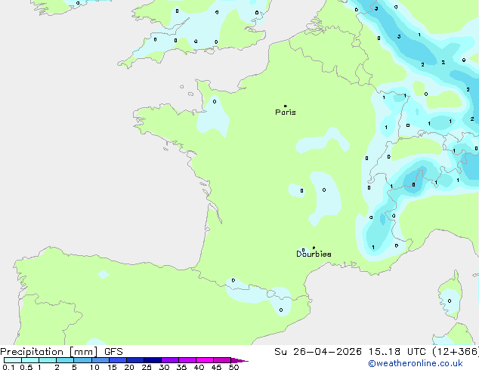Screen dimensions: 479x370
Task: Pick the 20–25 mm dark blue swatch
Action: pos(135,360)
